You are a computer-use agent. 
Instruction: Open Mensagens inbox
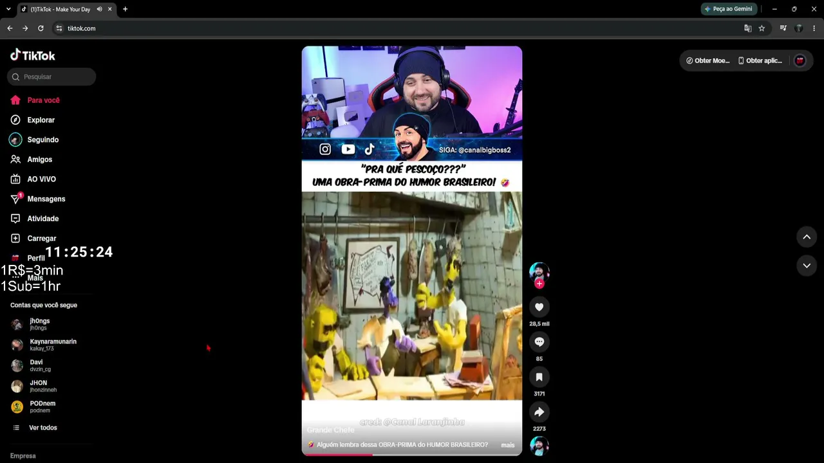click(46, 199)
